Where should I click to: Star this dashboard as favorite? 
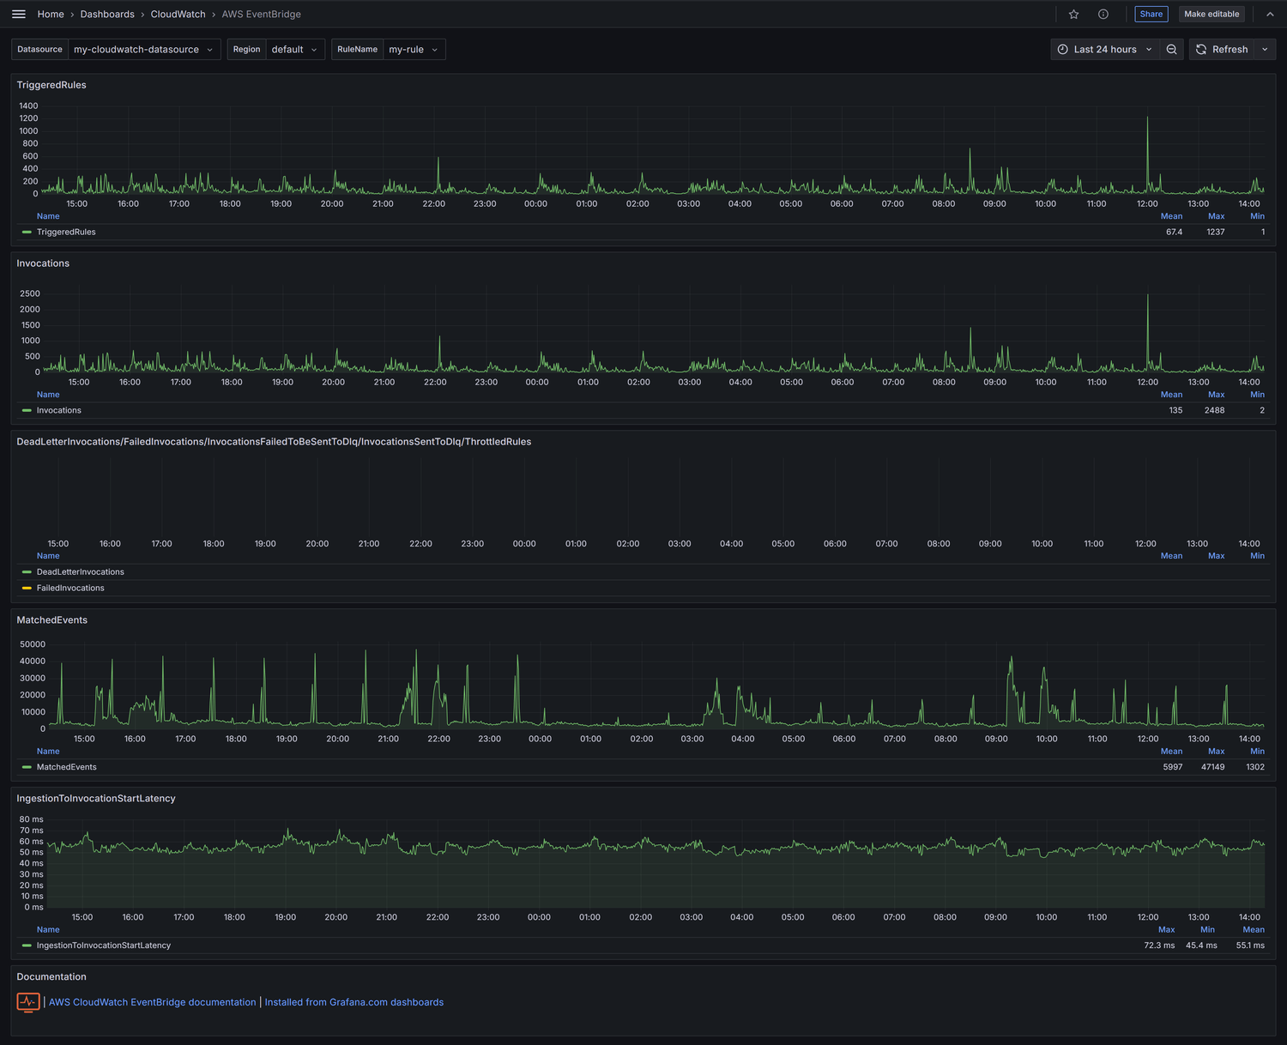pyautogui.click(x=1073, y=15)
